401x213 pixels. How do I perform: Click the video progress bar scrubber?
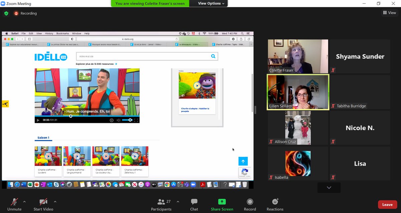click(71, 116)
